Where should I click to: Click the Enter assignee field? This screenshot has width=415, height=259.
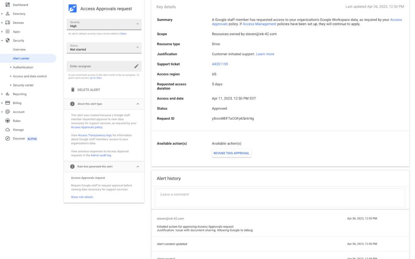coord(104,66)
